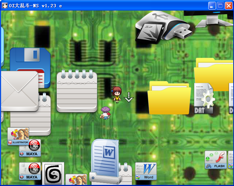Click the Illustrator Venus tile at the bottom

tap(77, 179)
